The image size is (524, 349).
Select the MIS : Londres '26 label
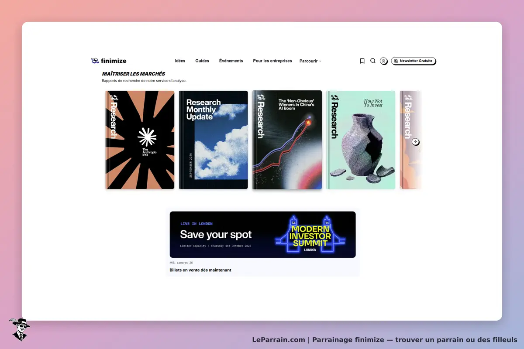tap(181, 263)
